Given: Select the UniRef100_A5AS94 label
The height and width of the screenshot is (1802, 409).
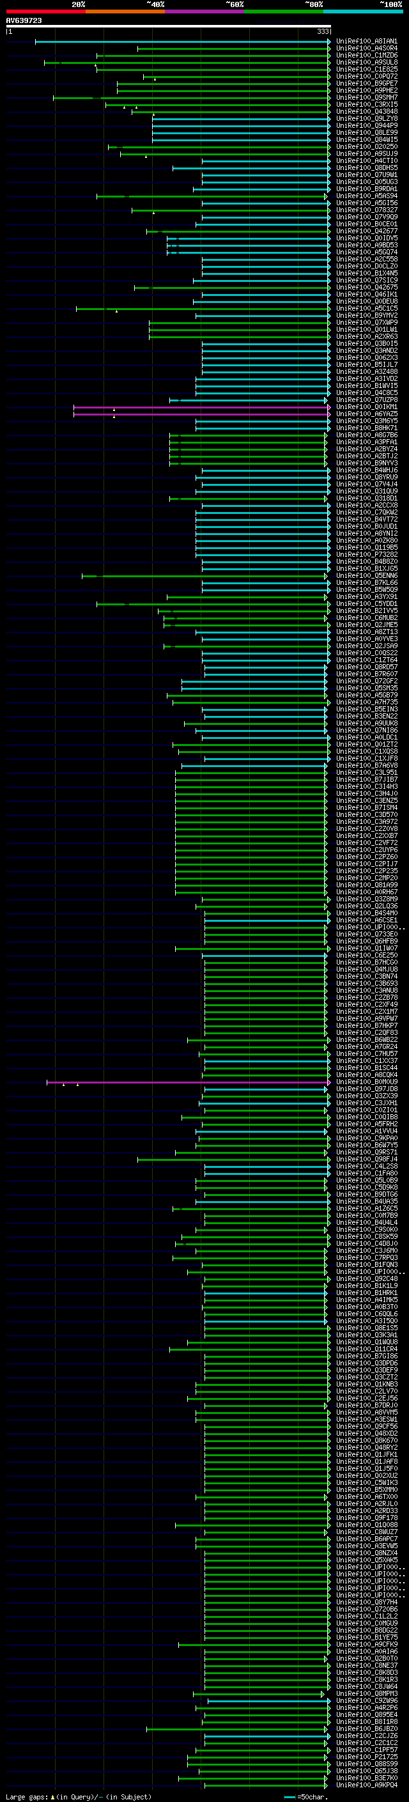Looking at the screenshot, I should coord(366,196).
